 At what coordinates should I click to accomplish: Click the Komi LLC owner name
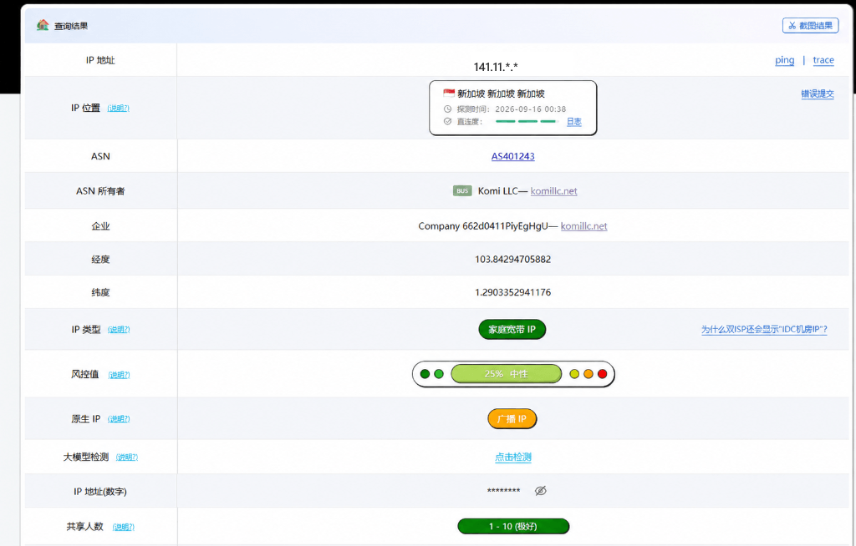(497, 191)
